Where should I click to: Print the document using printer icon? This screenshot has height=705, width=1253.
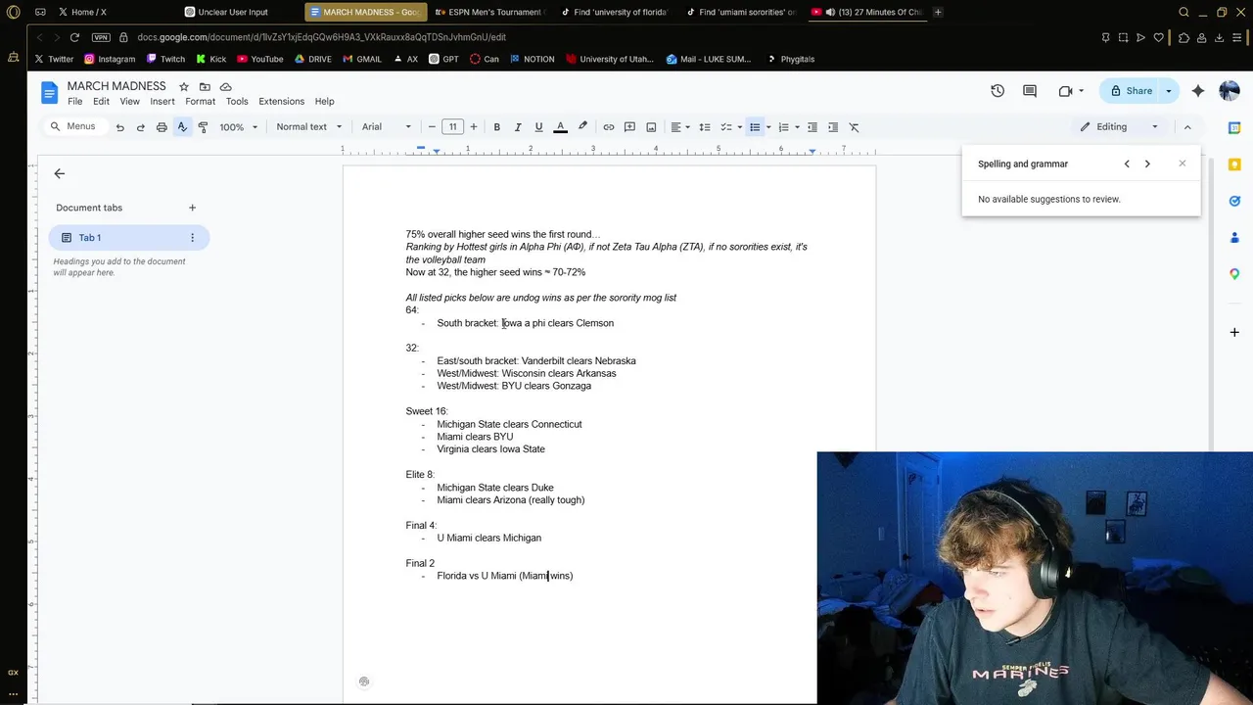[x=162, y=127]
